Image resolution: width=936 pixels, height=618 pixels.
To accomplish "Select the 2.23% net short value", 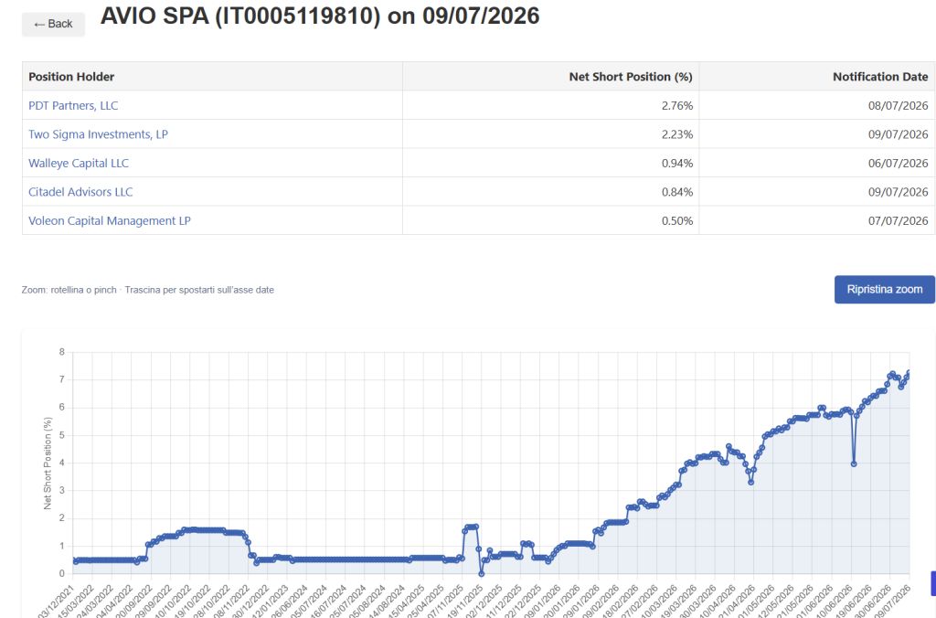I will [x=677, y=134].
